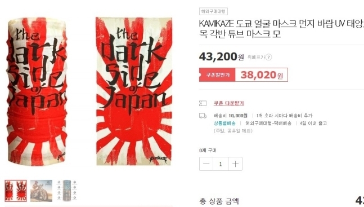The height and width of the screenshot is (207, 364).
Task: Click the 총 상품 금액 total label
Action: tap(219, 201)
